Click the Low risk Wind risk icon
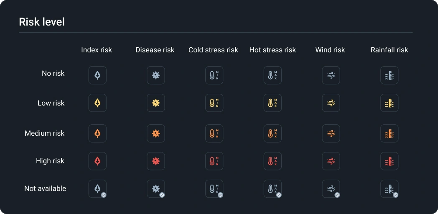This screenshot has width=438, height=214. point(331,103)
